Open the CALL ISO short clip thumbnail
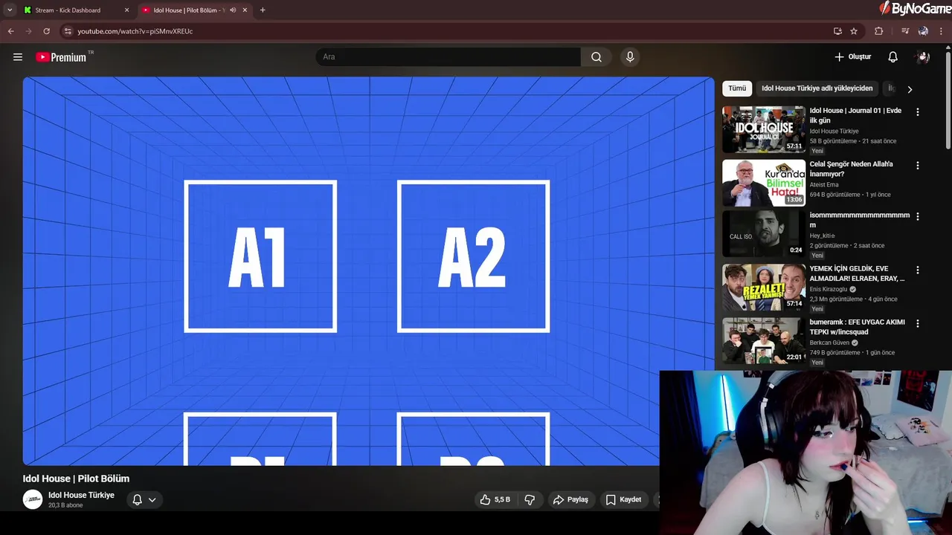The width and height of the screenshot is (952, 535). (764, 234)
